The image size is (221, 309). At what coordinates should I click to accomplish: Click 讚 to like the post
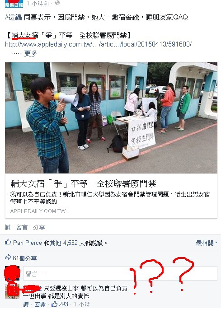pos(8,227)
